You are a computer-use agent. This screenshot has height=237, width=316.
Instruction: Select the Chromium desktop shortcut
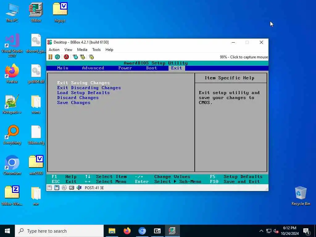(12, 165)
